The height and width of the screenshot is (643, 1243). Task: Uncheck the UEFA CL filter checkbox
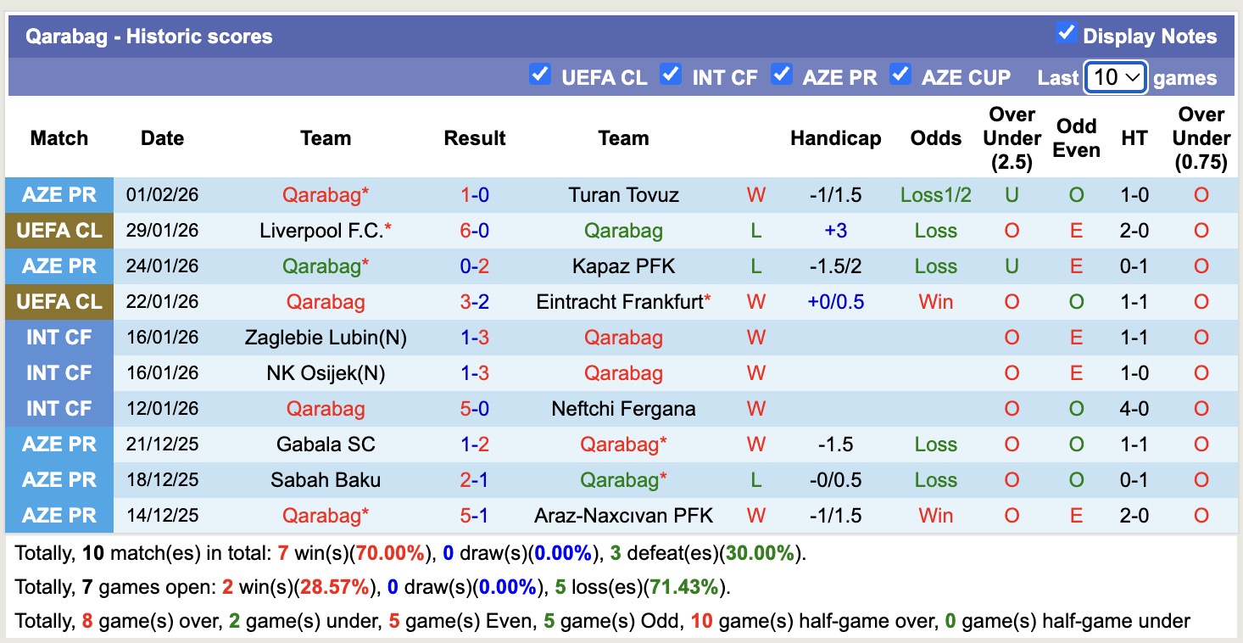tap(540, 75)
